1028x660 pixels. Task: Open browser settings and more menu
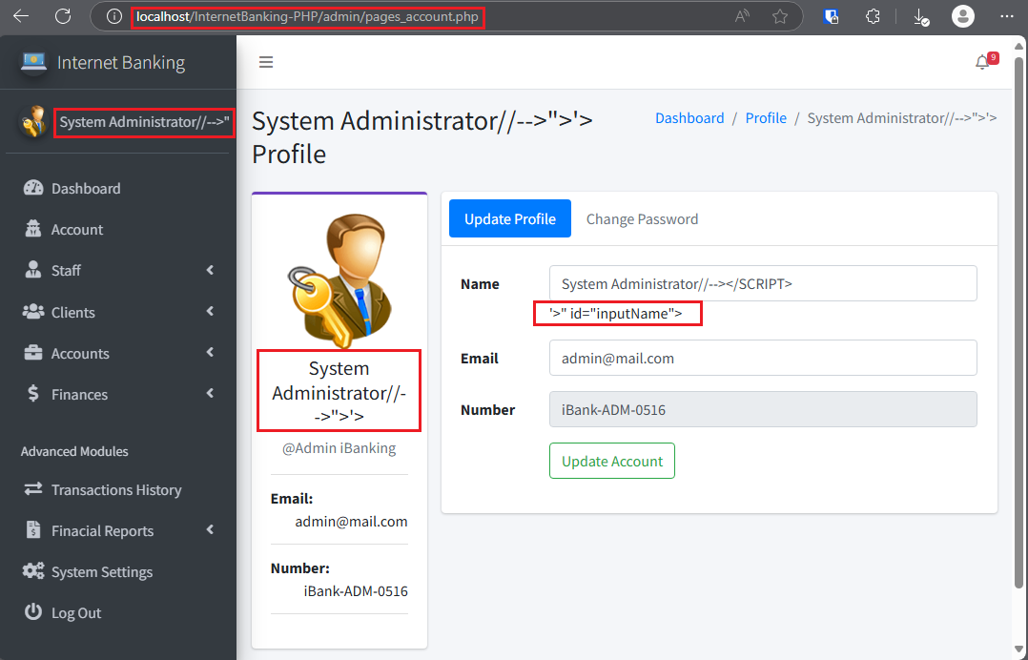pos(1006,16)
